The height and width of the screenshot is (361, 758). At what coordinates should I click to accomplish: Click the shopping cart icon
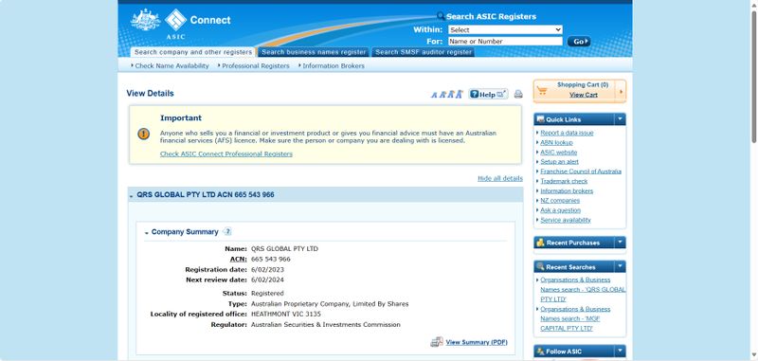[x=542, y=91]
